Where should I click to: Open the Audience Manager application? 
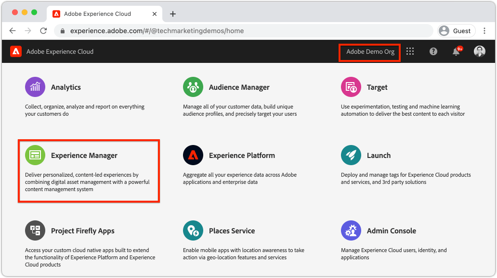click(238, 87)
